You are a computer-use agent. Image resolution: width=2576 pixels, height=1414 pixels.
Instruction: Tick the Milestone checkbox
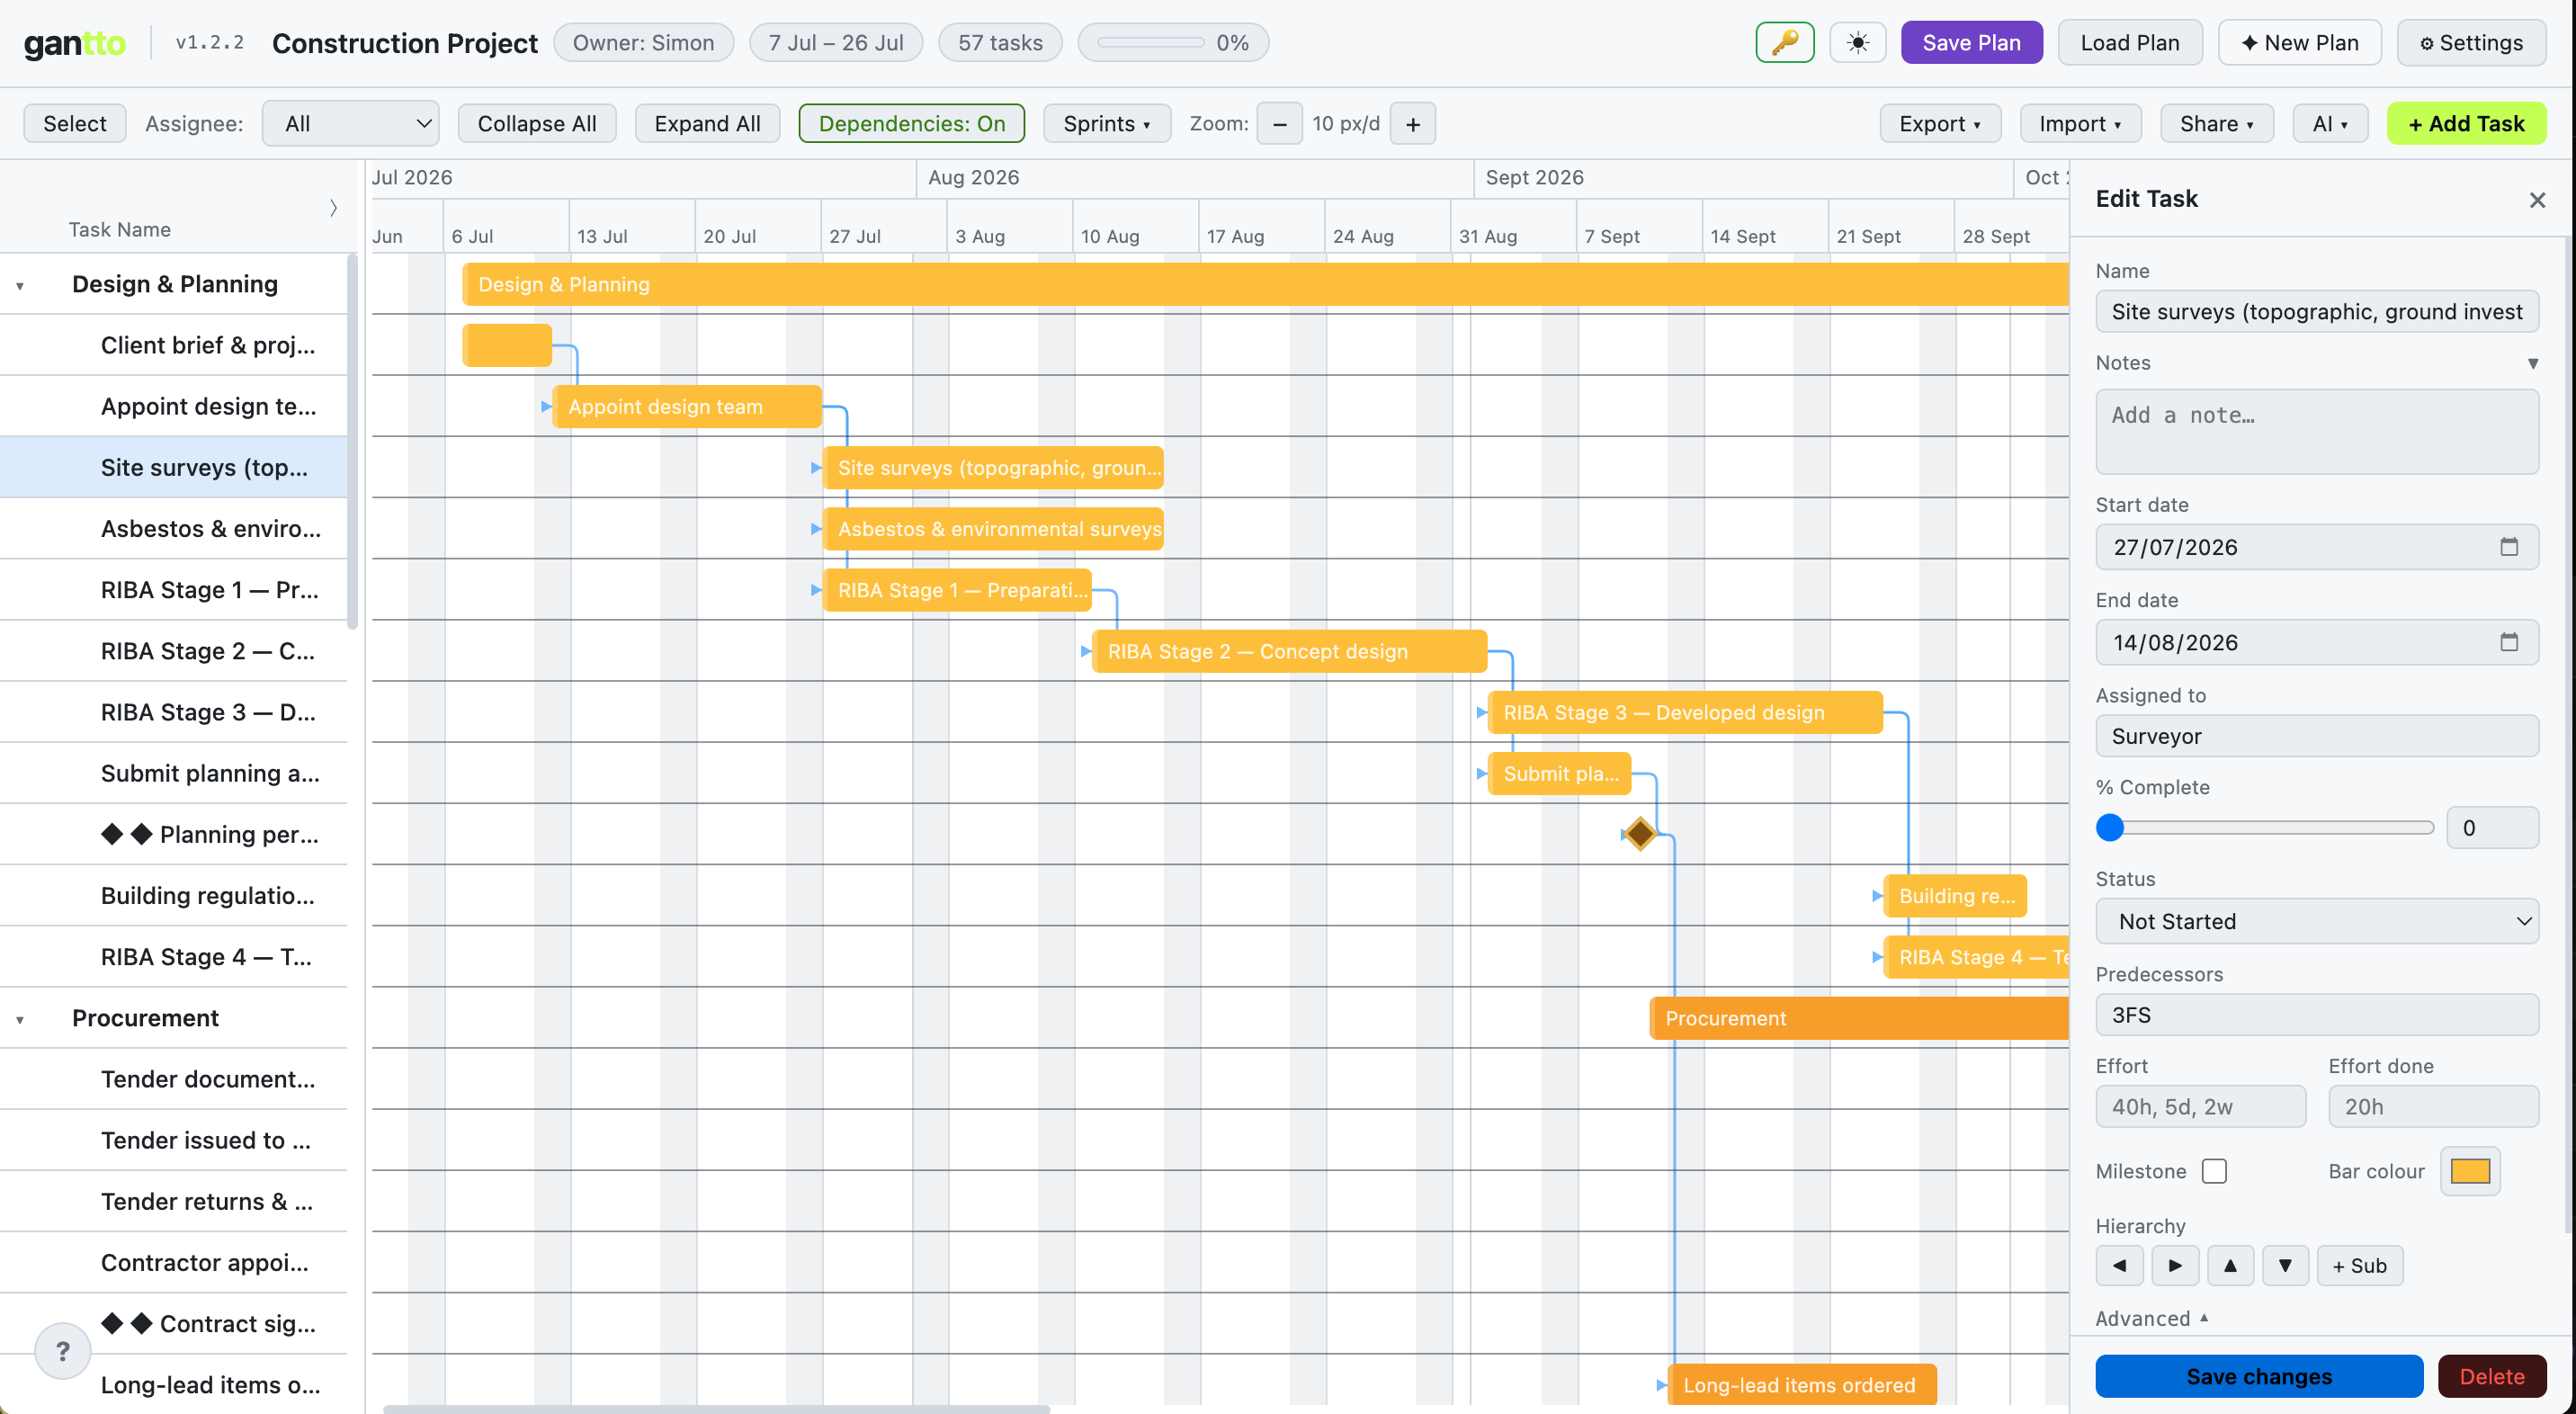pos(2214,1171)
